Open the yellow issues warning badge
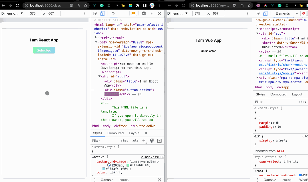 (133, 13)
